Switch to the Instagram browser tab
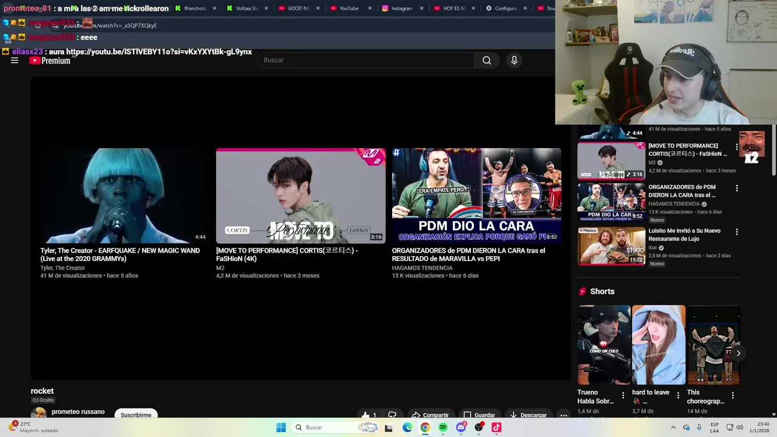This screenshot has width=777, height=437. point(402,8)
